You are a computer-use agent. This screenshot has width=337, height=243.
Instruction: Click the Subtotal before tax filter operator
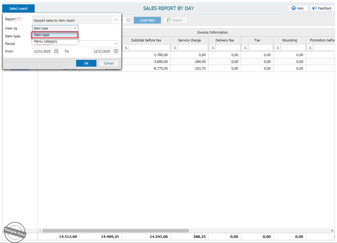[x=126, y=48]
